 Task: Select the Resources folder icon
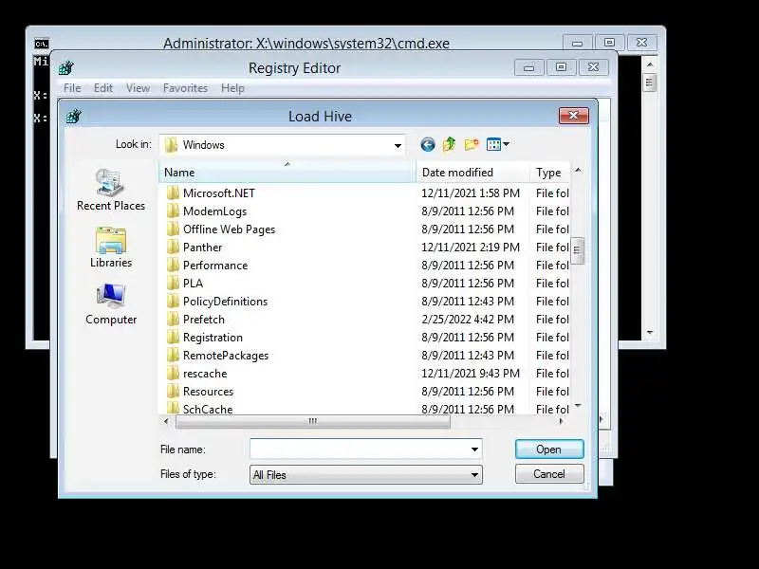tap(173, 391)
